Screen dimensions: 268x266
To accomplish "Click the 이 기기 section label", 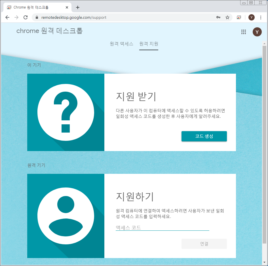I will pos(34,65).
